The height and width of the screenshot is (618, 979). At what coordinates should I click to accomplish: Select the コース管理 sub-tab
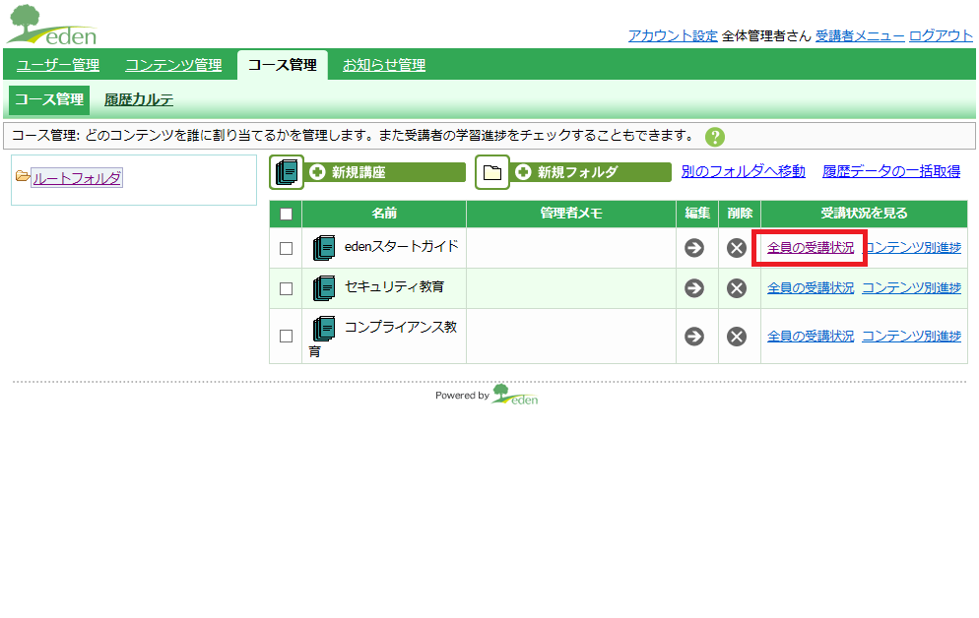click(x=49, y=99)
